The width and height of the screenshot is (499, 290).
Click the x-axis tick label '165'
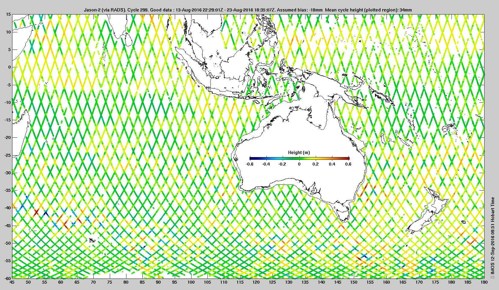click(x=403, y=282)
